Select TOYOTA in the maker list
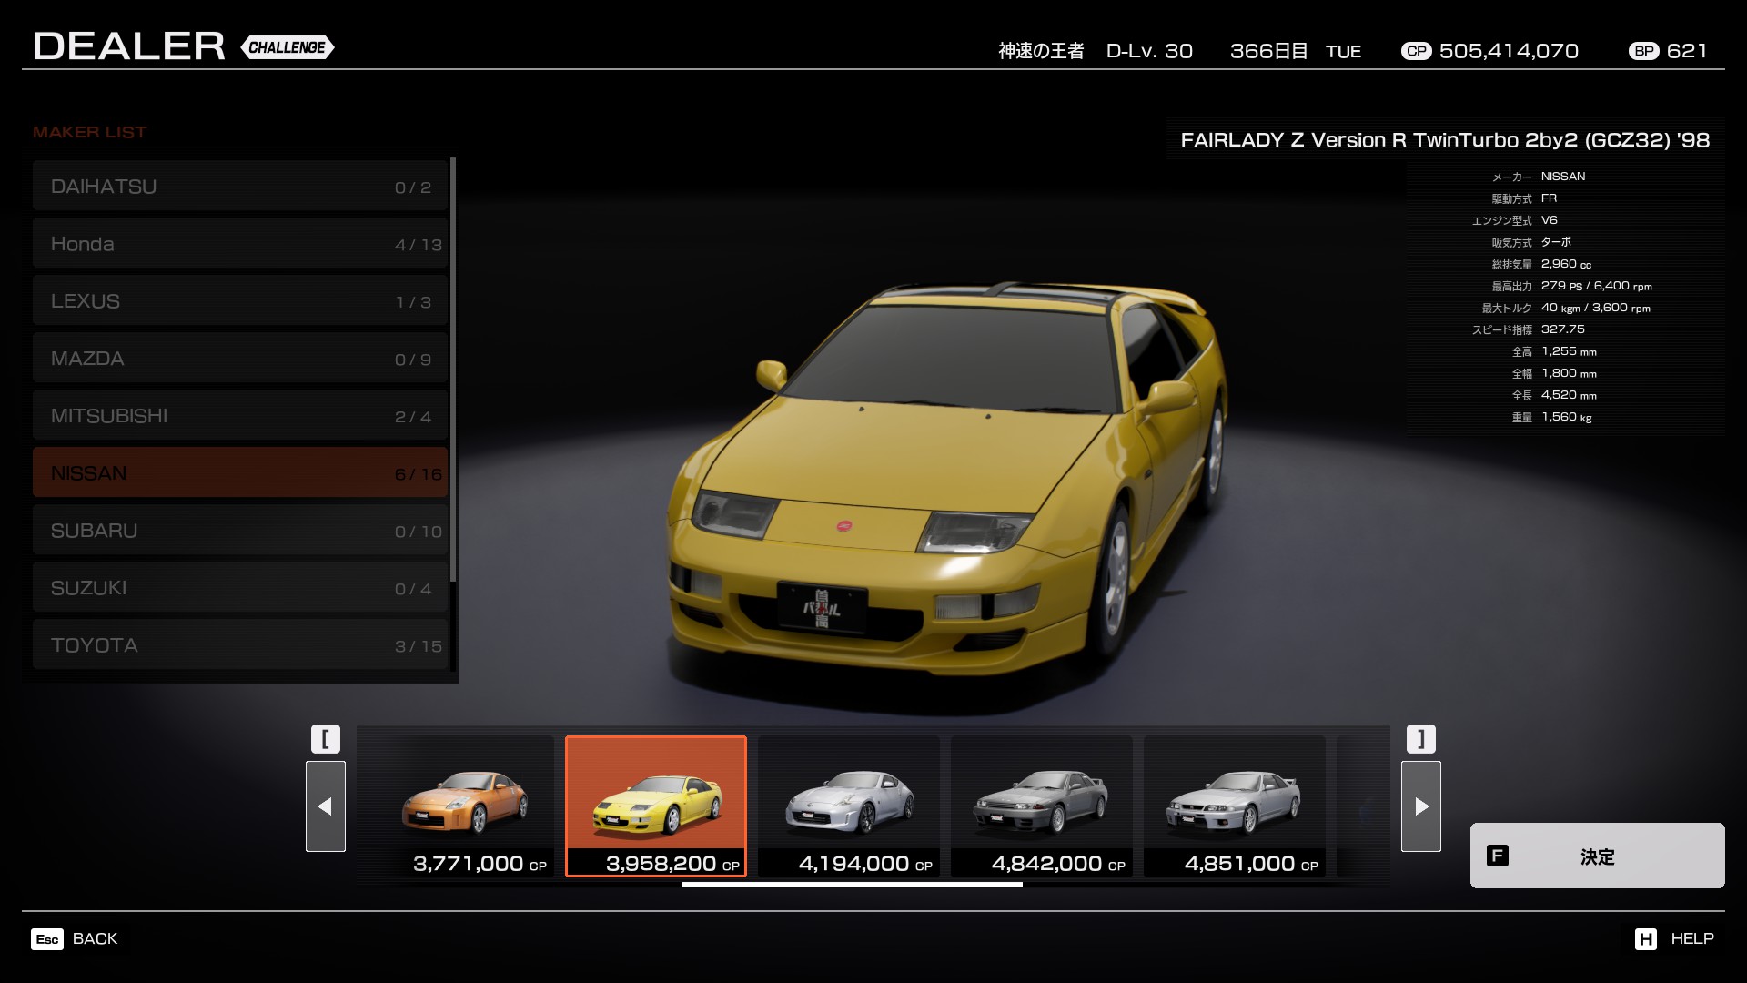Screen dimensions: 1747x983 240,645
